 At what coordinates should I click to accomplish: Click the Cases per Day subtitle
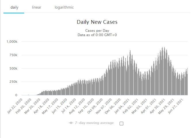(x=97, y=31)
